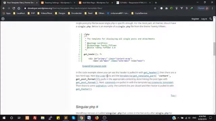Open Firefox from the taskbar

pos(97,118)
